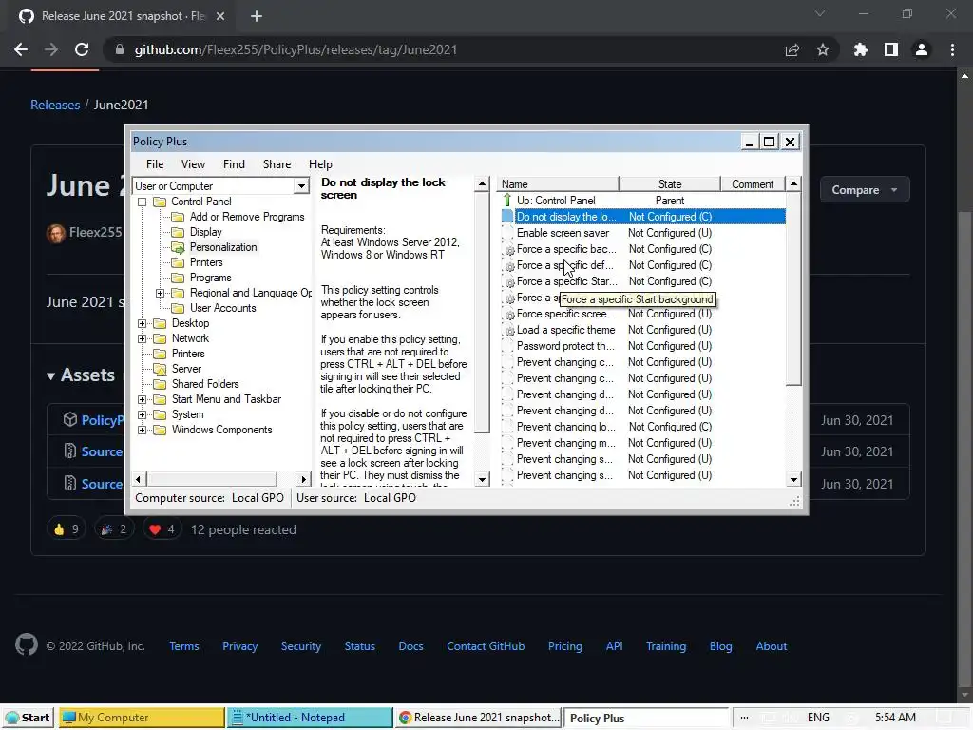Viewport: 973px width, 730px height.
Task: Go back with the browser back arrow
Action: tap(21, 49)
